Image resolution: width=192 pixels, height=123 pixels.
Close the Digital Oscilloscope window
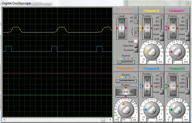[x=188, y=3]
